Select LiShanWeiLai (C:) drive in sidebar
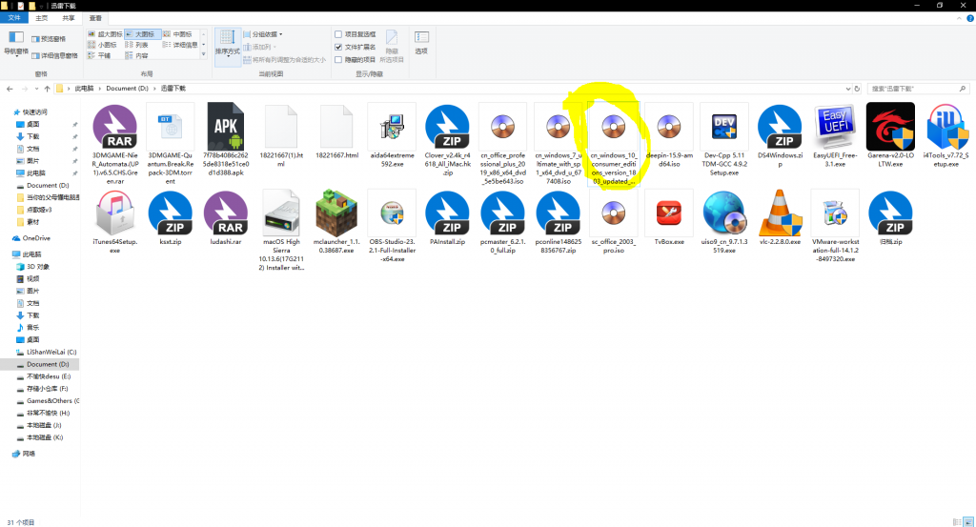The width and height of the screenshot is (976, 527). point(51,353)
